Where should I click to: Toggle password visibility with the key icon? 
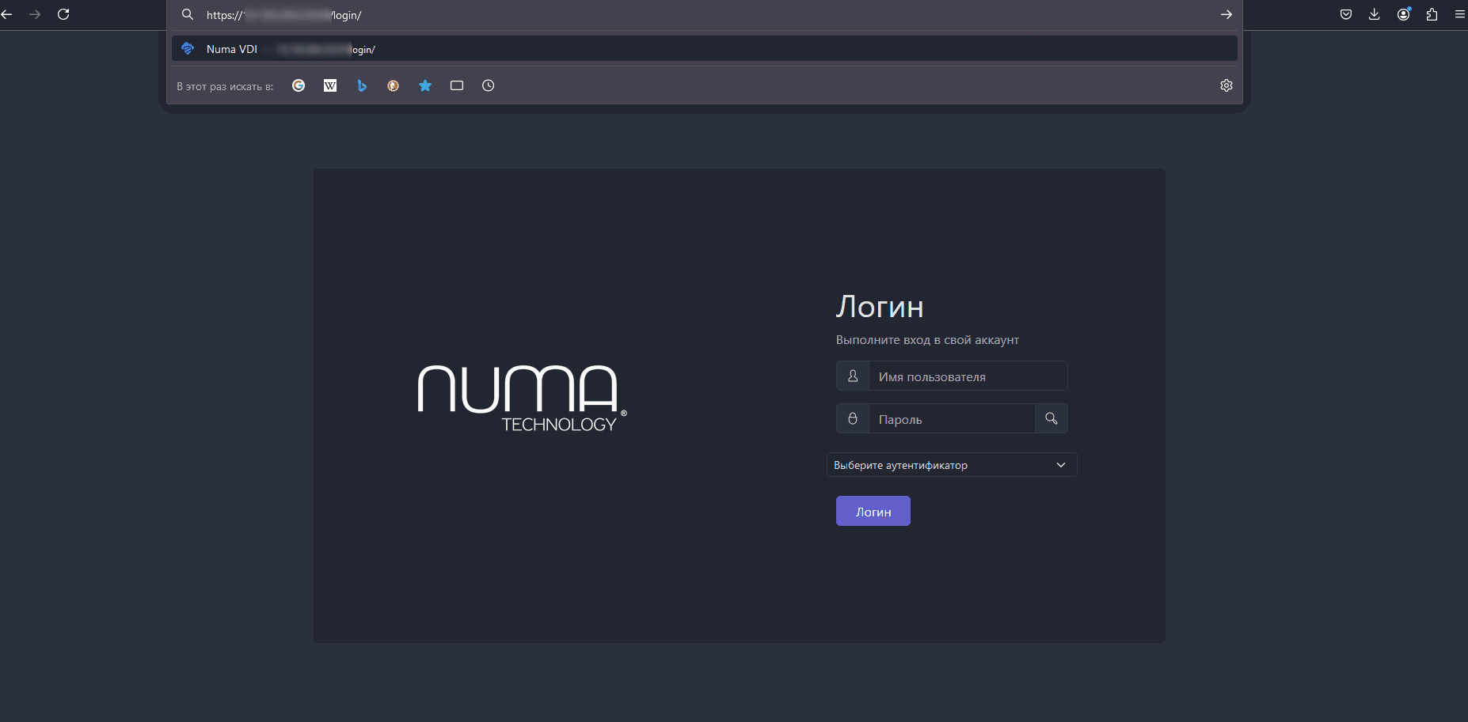click(x=1052, y=418)
